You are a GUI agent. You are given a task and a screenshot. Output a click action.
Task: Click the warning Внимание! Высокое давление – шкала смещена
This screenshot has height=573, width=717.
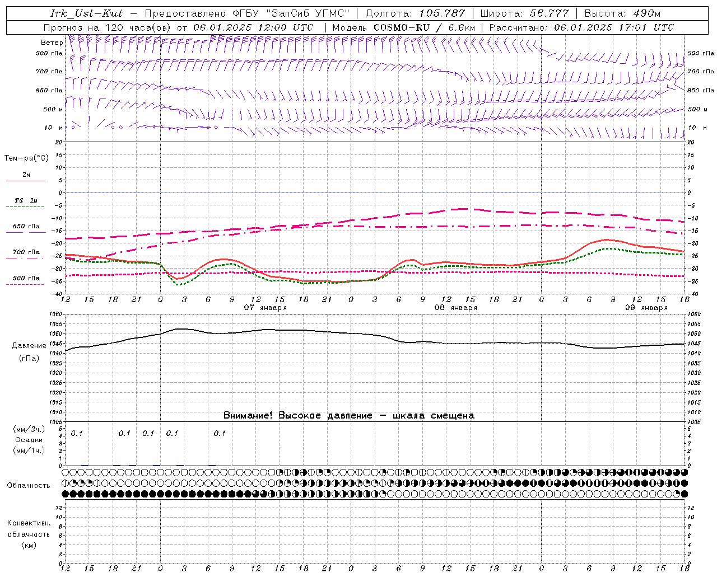(x=348, y=416)
